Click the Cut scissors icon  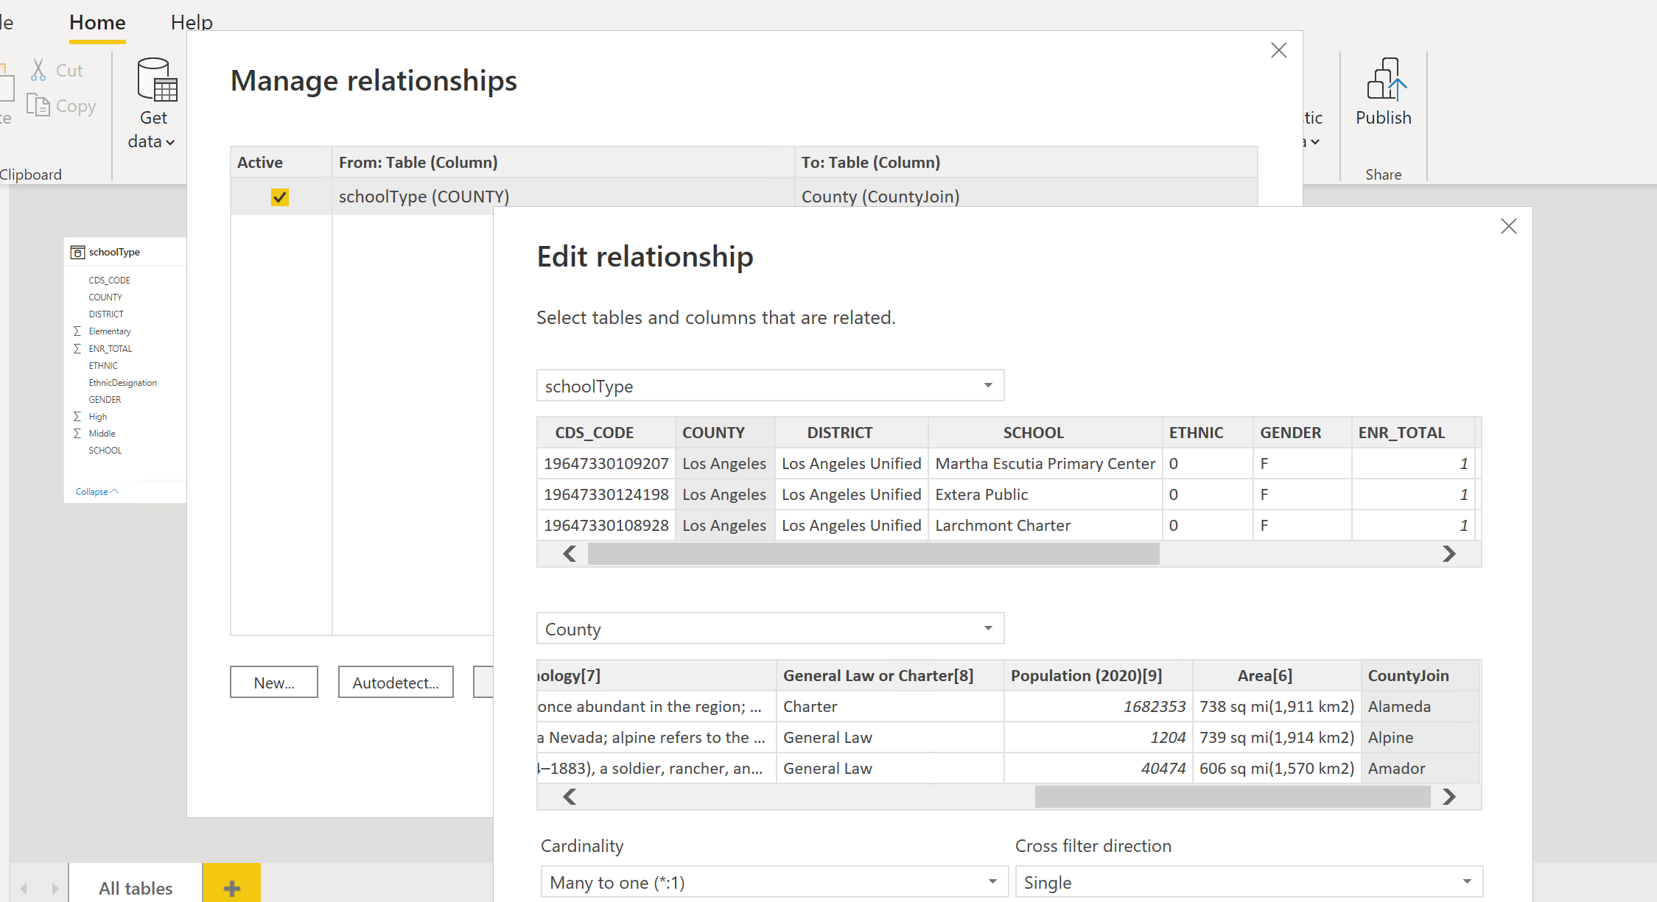[x=38, y=70]
